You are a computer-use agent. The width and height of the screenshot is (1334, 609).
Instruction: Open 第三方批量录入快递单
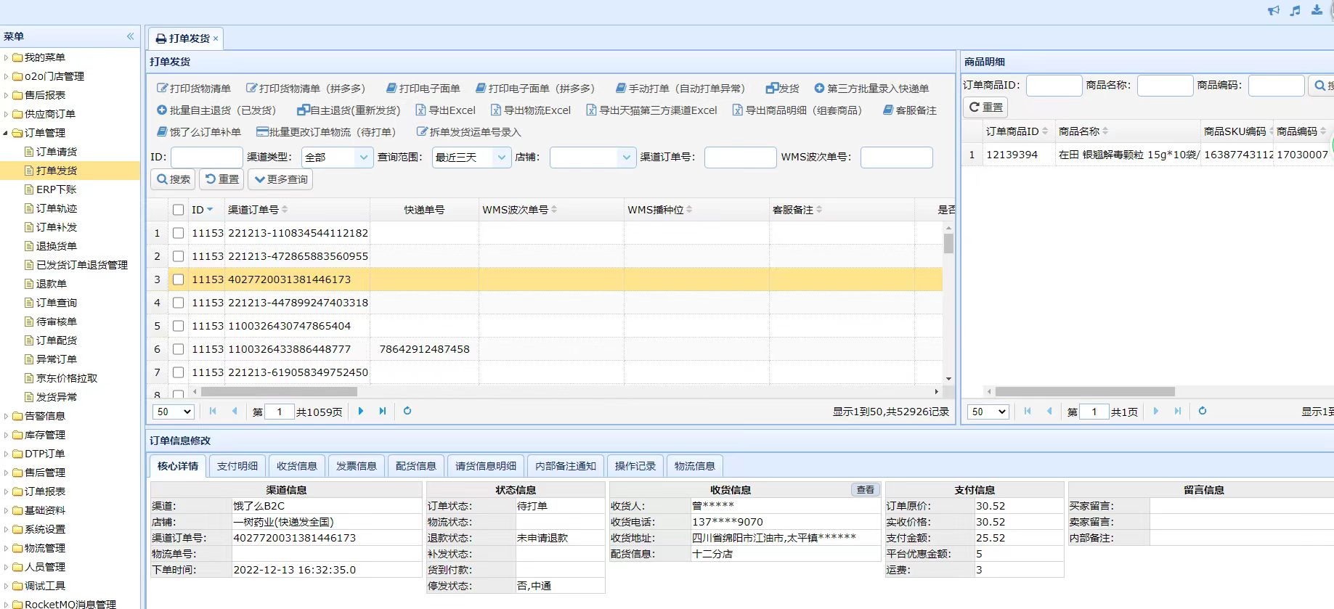click(871, 89)
